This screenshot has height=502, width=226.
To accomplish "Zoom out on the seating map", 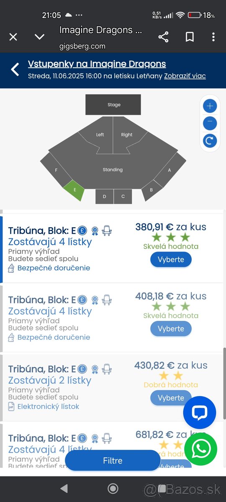I will 210,123.
